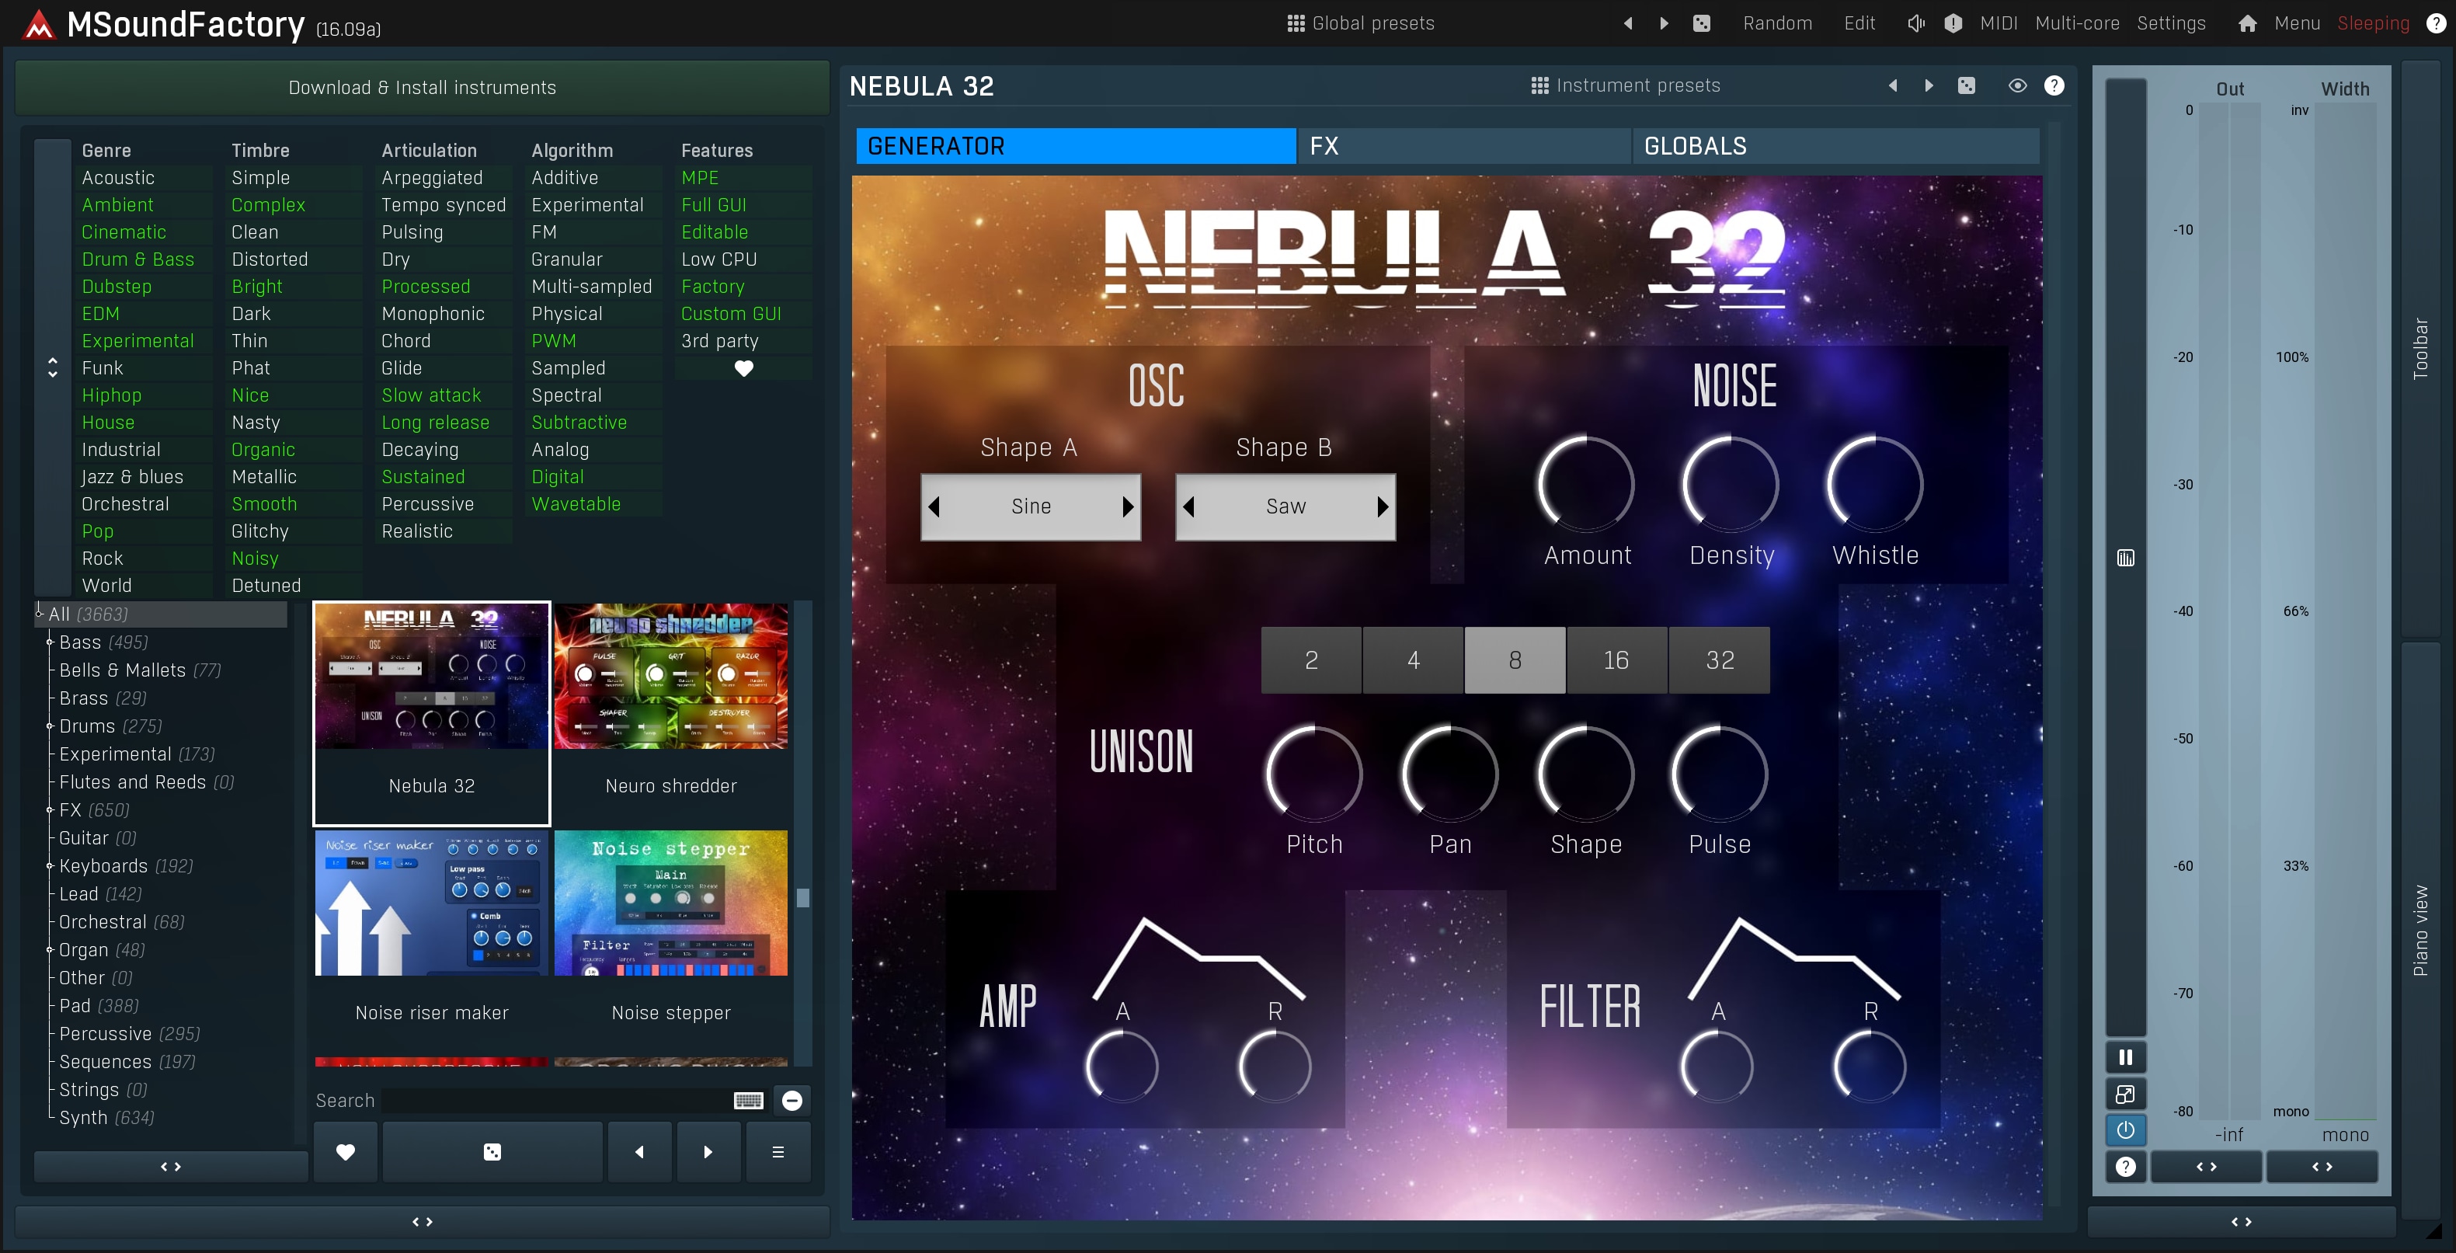The width and height of the screenshot is (2456, 1253).
Task: Open the meter help question icon
Action: 2125,1168
